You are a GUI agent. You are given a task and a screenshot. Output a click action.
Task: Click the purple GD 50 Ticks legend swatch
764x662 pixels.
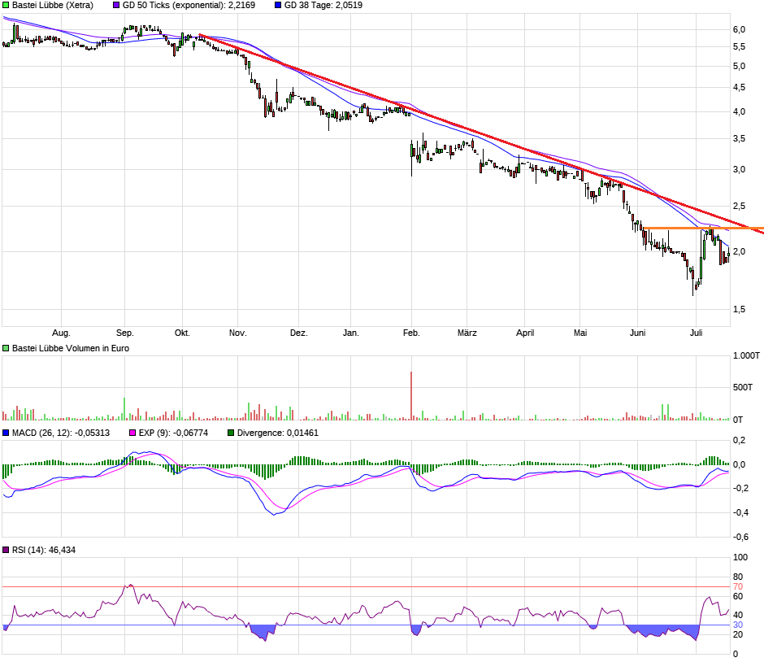click(116, 6)
